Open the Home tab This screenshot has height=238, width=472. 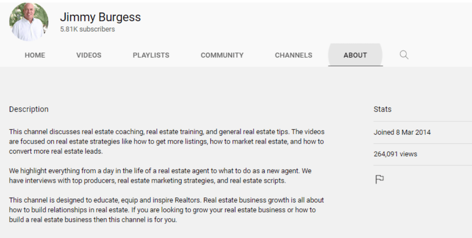coord(35,55)
